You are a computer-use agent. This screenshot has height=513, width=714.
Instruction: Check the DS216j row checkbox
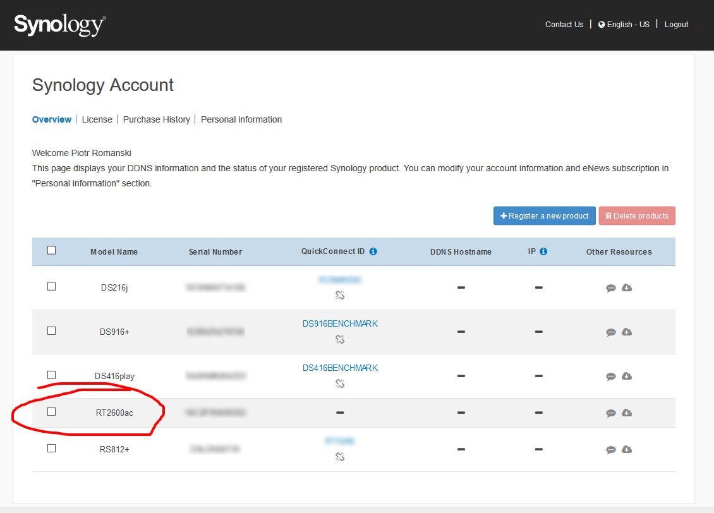(51, 286)
